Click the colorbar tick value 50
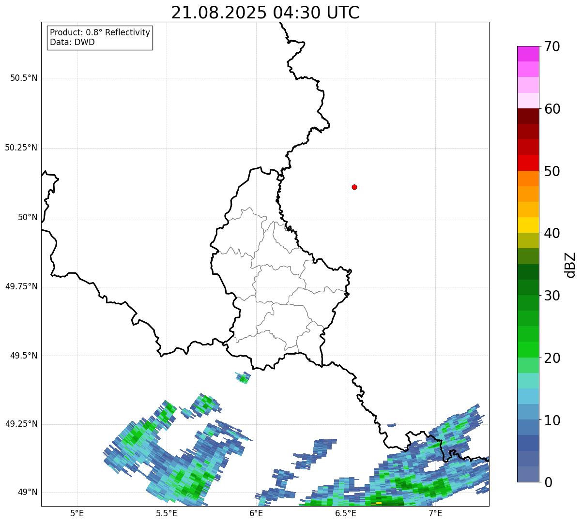The height and width of the screenshot is (523, 582). click(552, 171)
